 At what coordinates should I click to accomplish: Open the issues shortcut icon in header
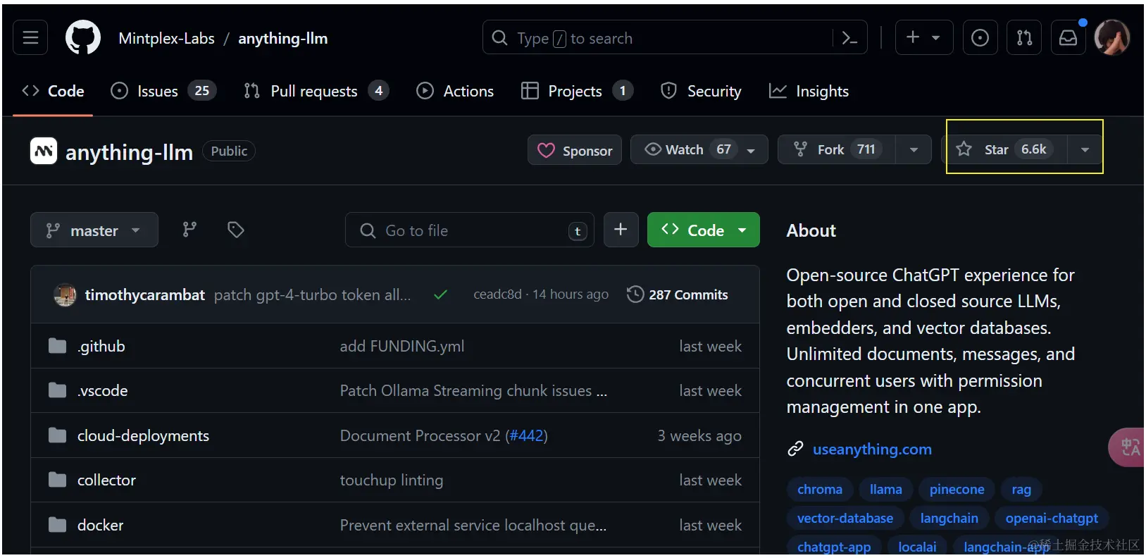point(980,37)
